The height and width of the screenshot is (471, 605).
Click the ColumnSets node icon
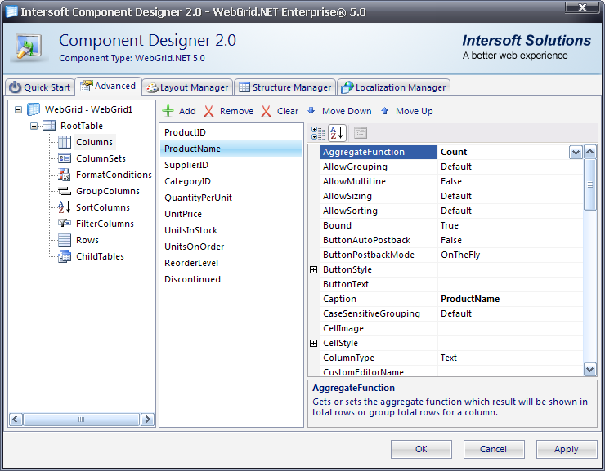[x=65, y=158]
